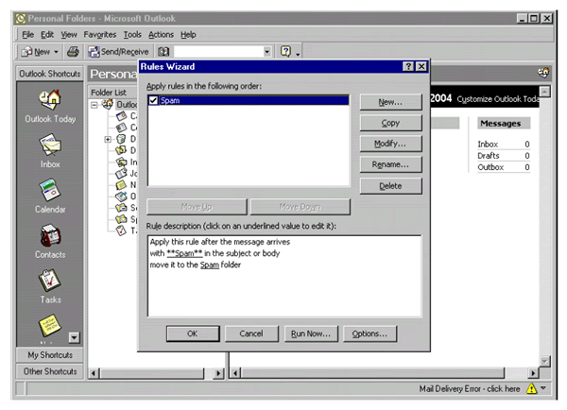567x410 pixels.
Task: Open the Edit menu
Action: pyautogui.click(x=47, y=35)
